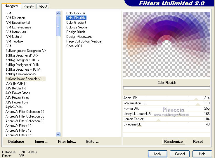Adjust the Lemon Center slider
The width and height of the screenshot is (215, 158).
(x=167, y=119)
